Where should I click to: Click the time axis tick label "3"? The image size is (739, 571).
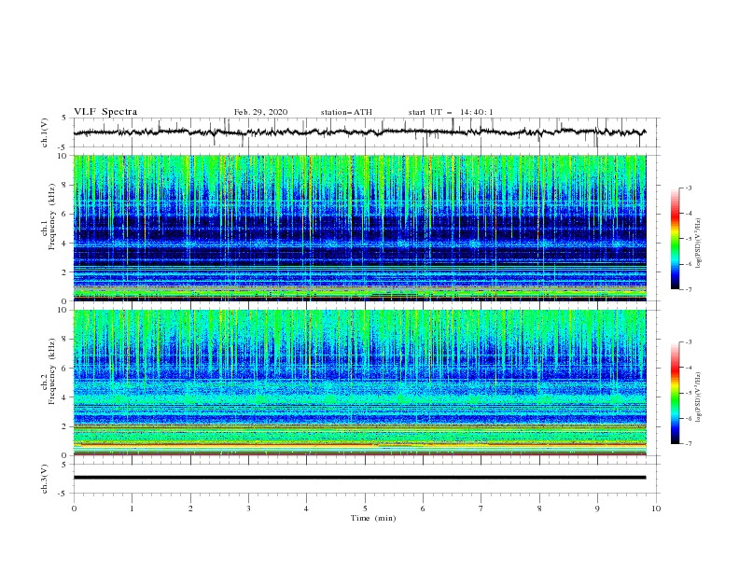pos(248,508)
